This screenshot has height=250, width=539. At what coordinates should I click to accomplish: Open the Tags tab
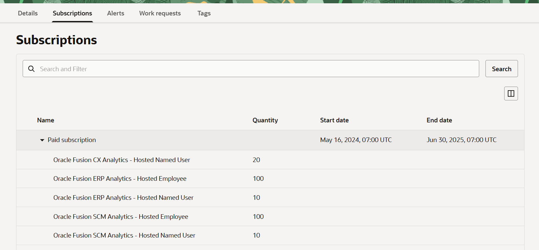204,13
